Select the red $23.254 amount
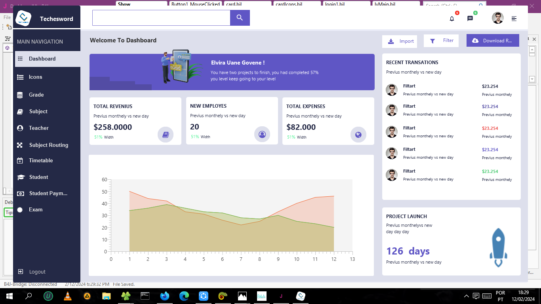Viewport: 541px width, 304px height. pos(490,128)
